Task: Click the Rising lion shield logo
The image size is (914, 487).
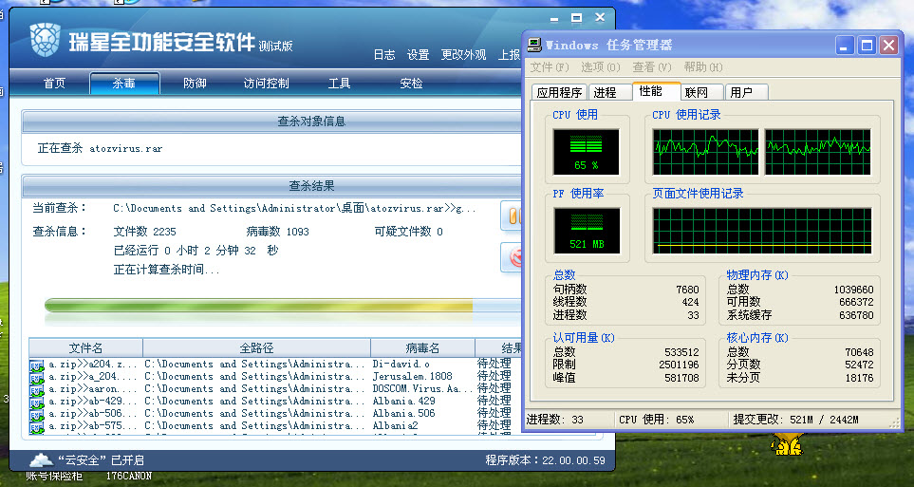Action: click(45, 40)
